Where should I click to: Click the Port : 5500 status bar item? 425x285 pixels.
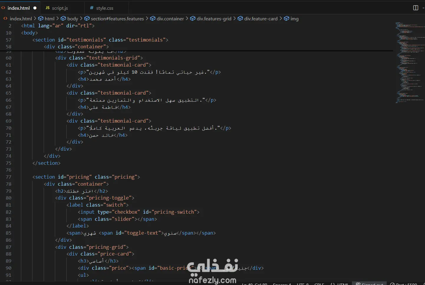pyautogui.click(x=403, y=284)
